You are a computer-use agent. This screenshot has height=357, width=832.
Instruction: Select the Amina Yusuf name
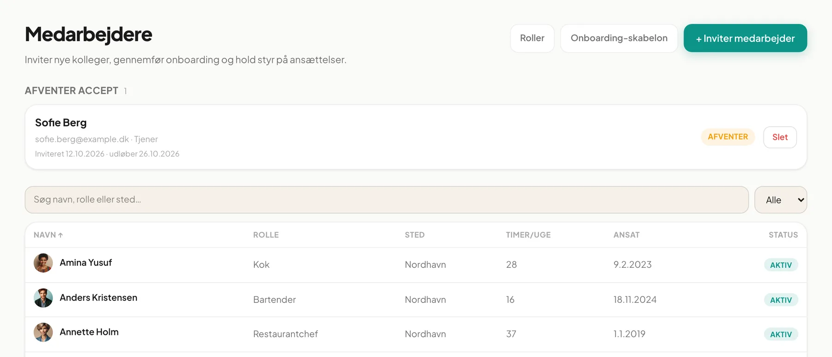(86, 263)
